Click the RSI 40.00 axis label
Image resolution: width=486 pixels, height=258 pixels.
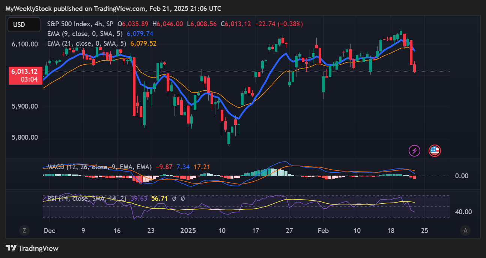tap(463, 212)
